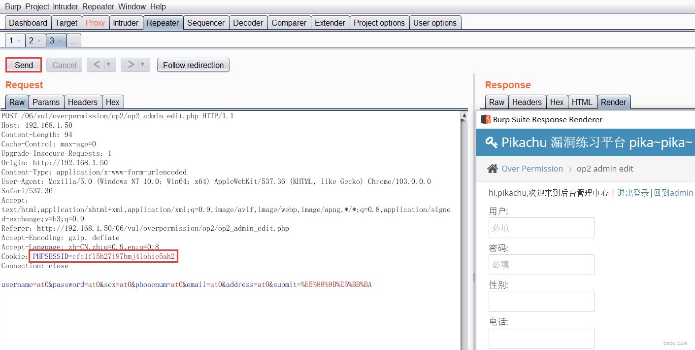Viewport: 695px width, 350px height.
Task: Select Repeater request tab 1
Action: tap(11, 40)
